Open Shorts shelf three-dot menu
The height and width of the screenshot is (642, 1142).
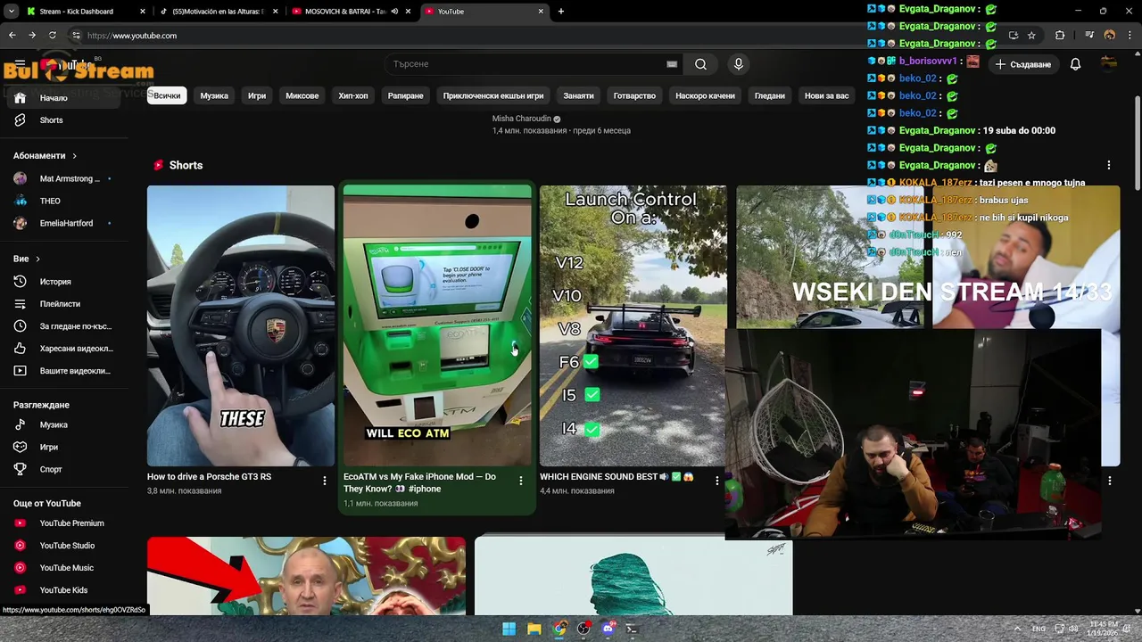tap(1109, 165)
